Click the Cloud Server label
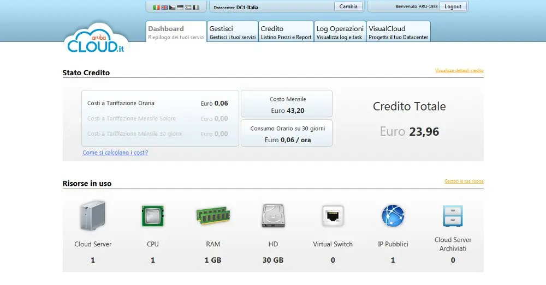This screenshot has width=546, height=285. pyautogui.click(x=93, y=244)
